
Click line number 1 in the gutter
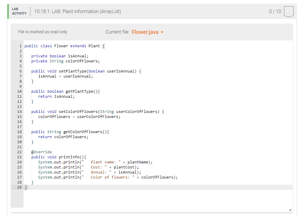tap(20, 46)
